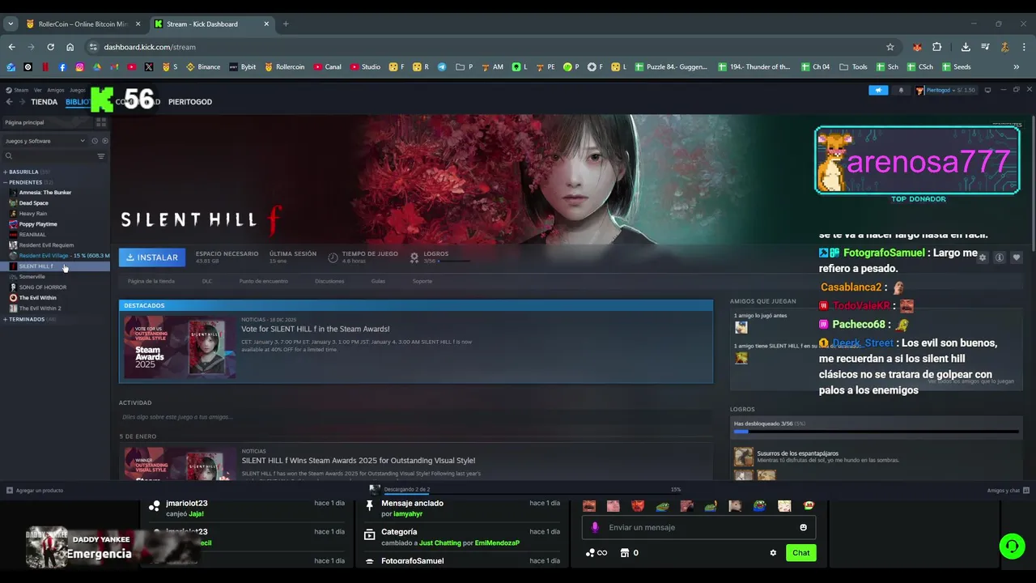Go back in Steam navigation

(10, 102)
